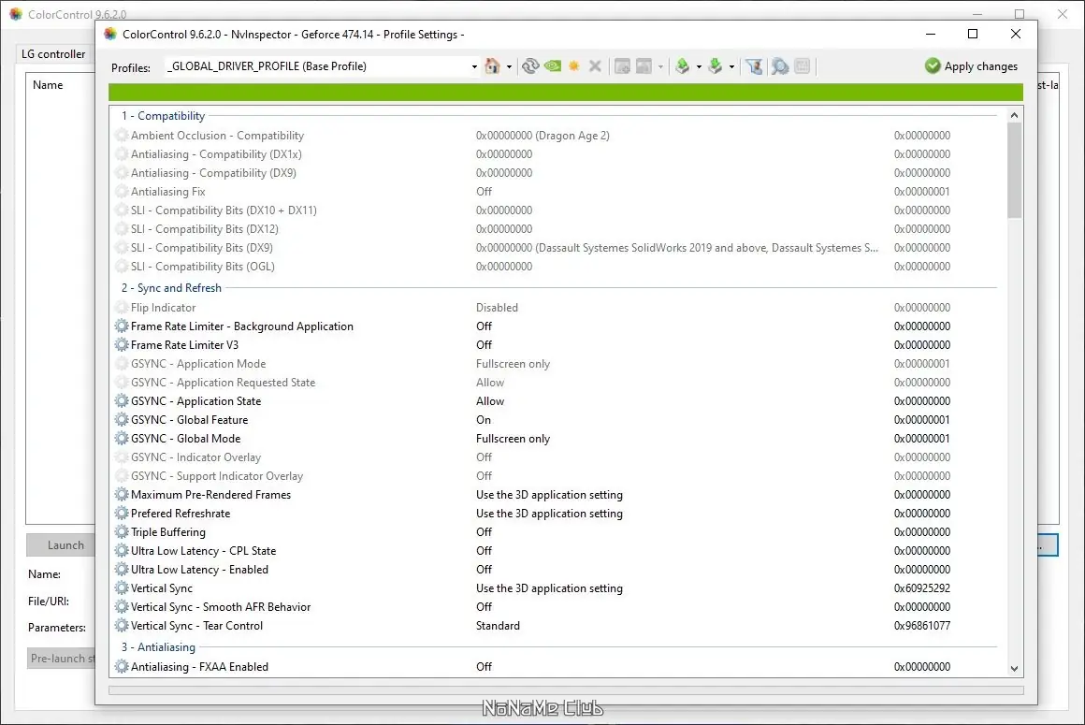This screenshot has width=1085, height=725.
Task: Click gear icon beside Triple Buffering
Action: 122,531
